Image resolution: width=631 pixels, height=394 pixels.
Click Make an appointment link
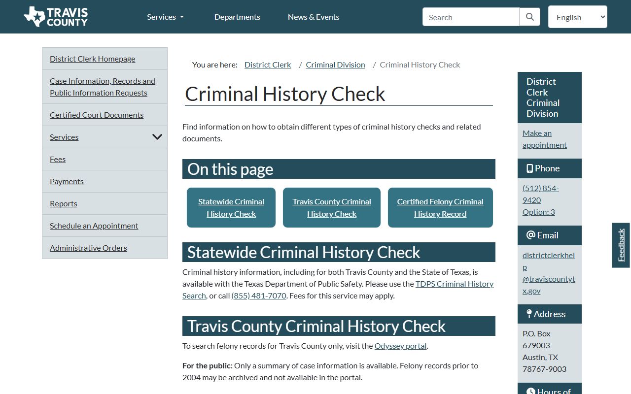click(x=545, y=139)
